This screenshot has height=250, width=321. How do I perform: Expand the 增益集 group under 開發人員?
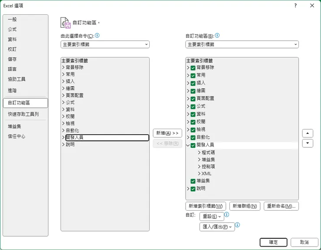point(199,159)
